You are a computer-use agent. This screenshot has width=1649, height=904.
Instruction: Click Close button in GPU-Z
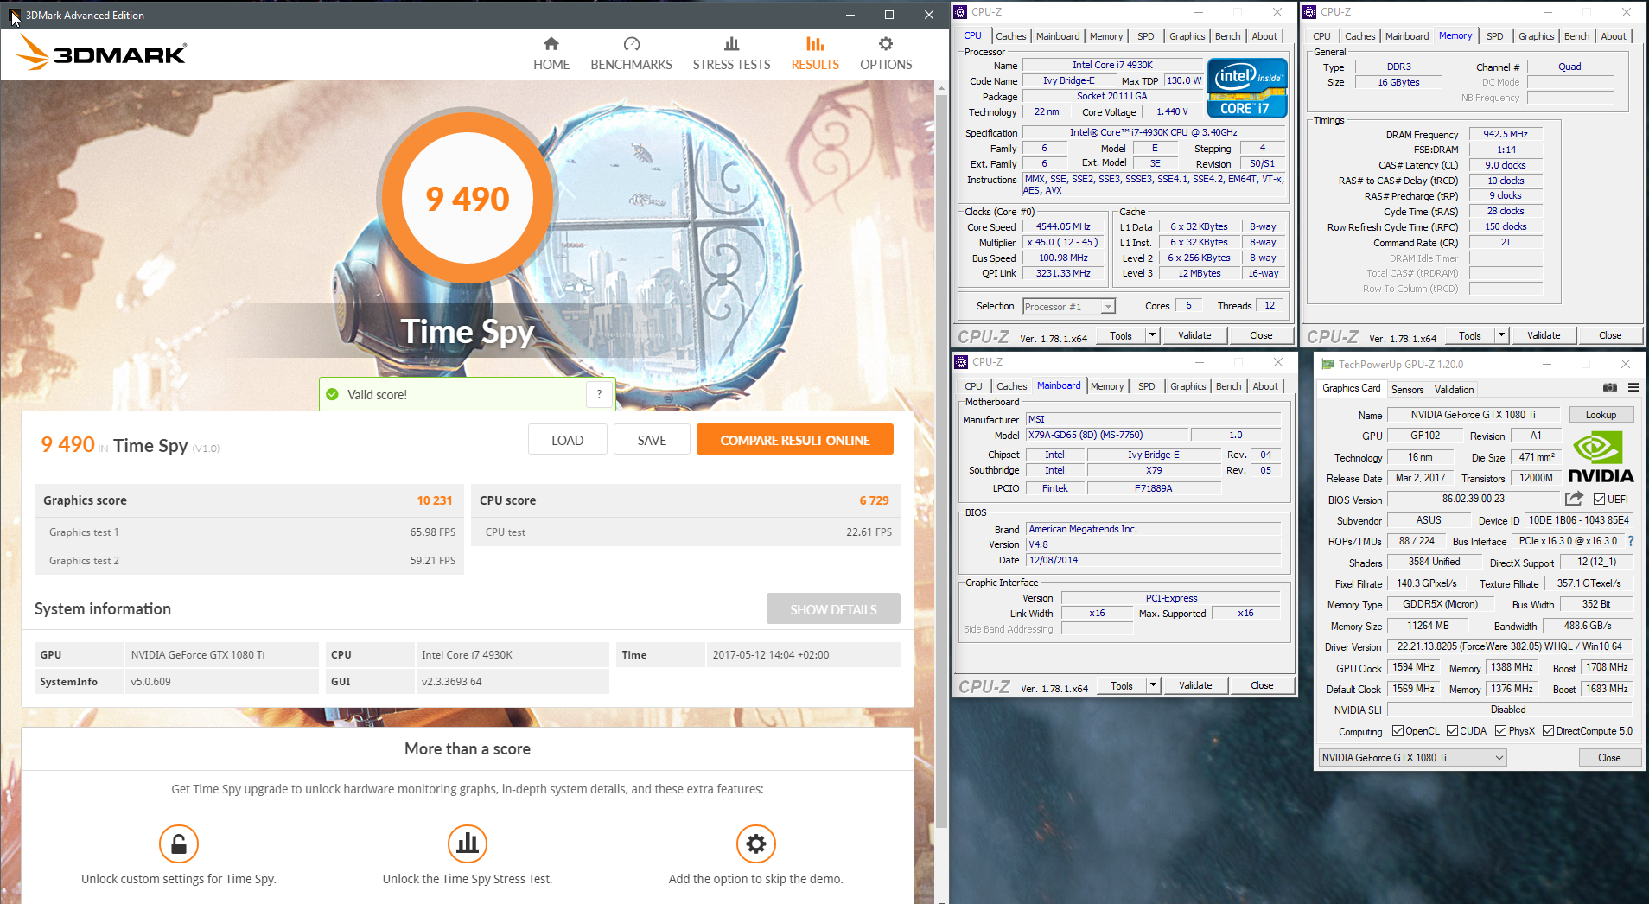pyautogui.click(x=1609, y=757)
